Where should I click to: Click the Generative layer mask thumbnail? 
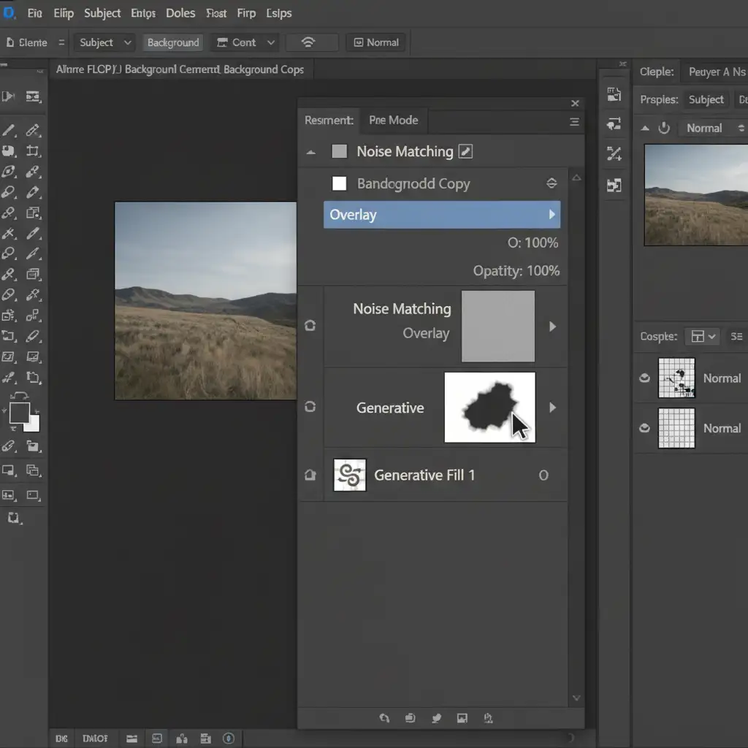click(489, 407)
